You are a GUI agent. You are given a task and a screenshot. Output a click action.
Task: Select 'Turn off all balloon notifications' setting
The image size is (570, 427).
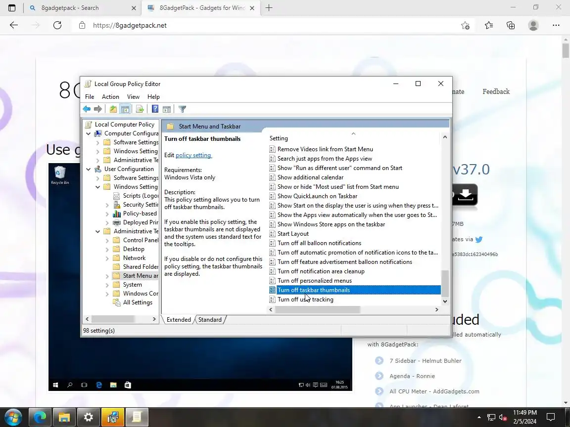tap(319, 243)
